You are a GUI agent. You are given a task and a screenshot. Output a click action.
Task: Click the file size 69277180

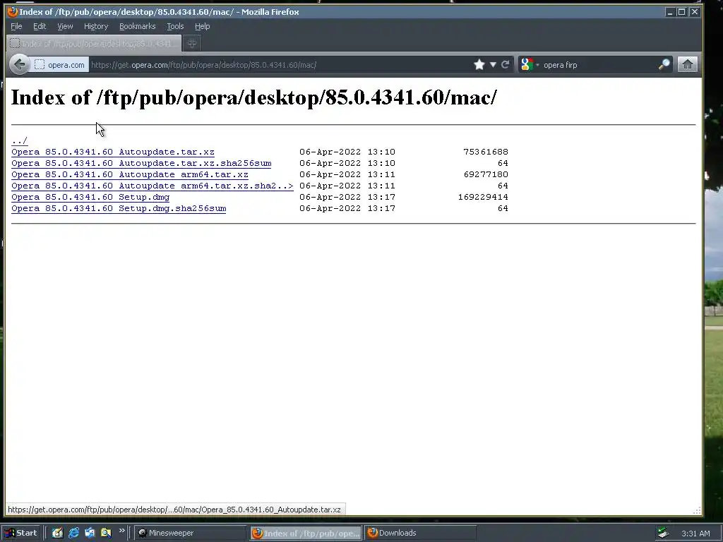pos(486,174)
